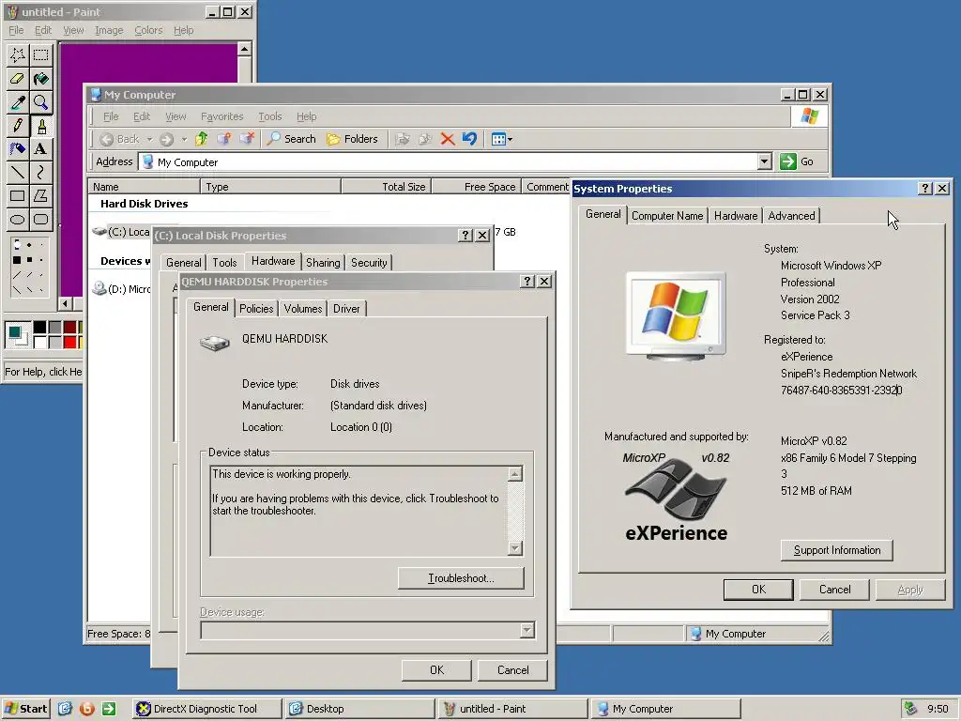The image size is (961, 721).
Task: Click the QEMU HARDDISK Properties help button
Action: pos(527,282)
